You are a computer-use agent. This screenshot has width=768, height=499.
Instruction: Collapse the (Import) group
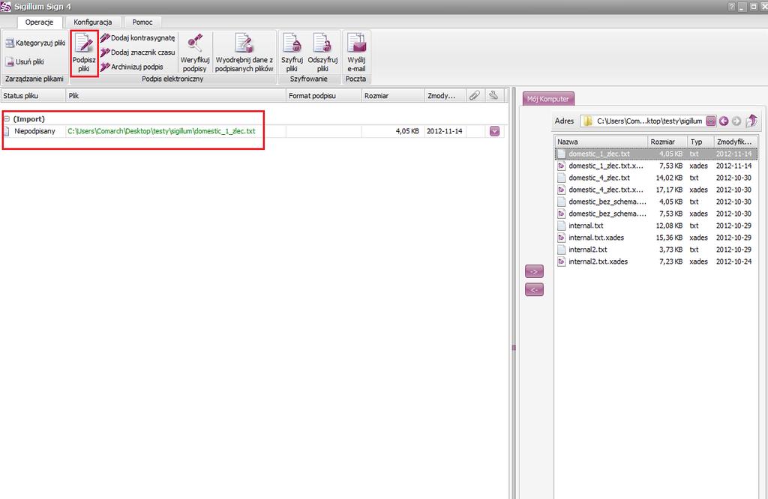coord(7,119)
